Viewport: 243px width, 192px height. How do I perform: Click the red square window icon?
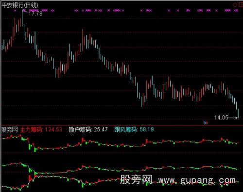(x=241, y=5)
